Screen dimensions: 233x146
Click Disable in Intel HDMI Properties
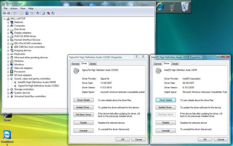point(166,123)
